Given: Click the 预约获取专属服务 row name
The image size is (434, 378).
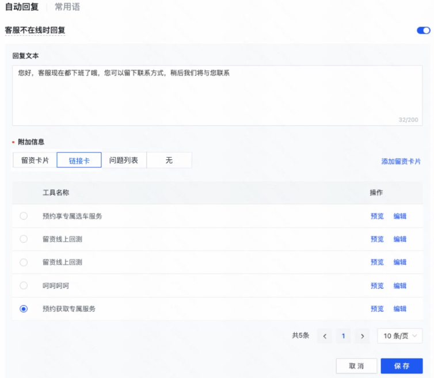Looking at the screenshot, I should point(69,309).
